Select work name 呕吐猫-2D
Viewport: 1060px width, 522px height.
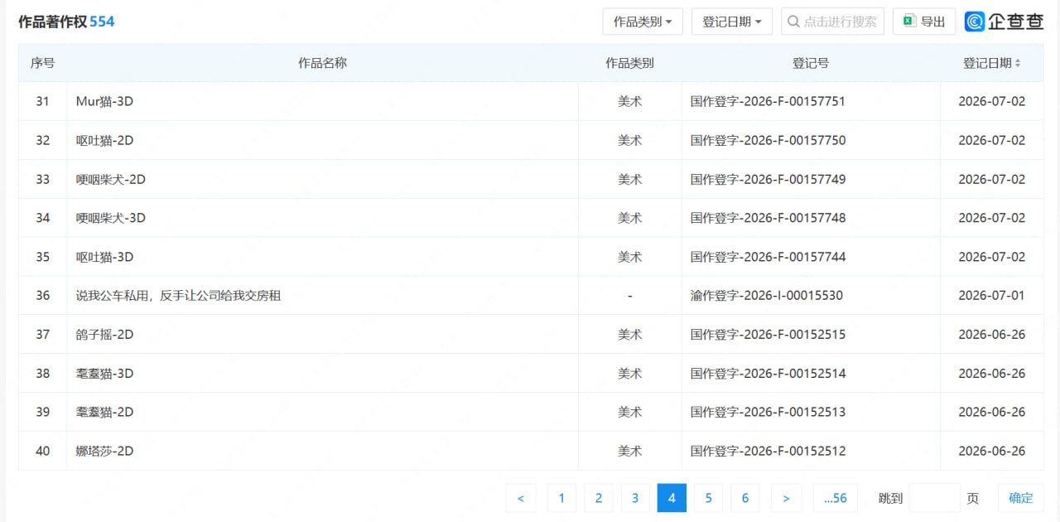coord(104,140)
